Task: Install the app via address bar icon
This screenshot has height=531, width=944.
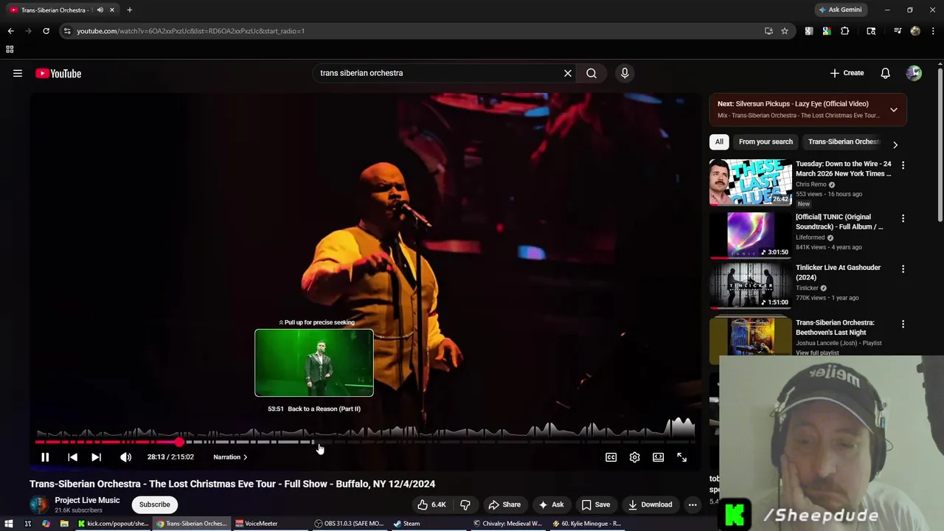Action: click(x=768, y=31)
